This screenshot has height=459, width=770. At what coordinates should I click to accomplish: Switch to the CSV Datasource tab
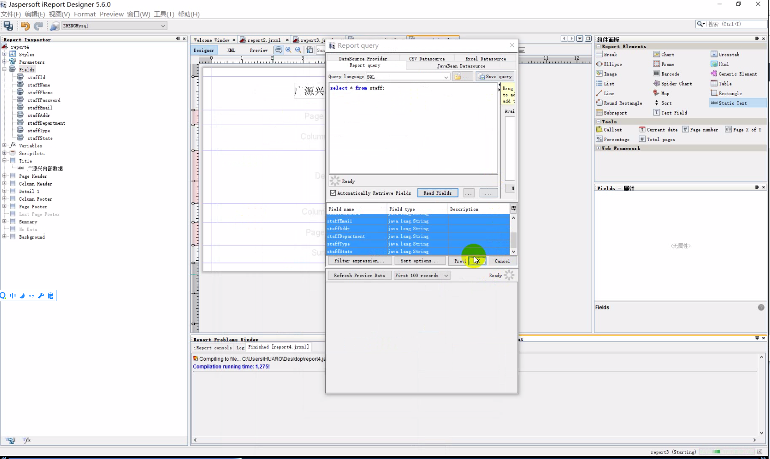(426, 59)
